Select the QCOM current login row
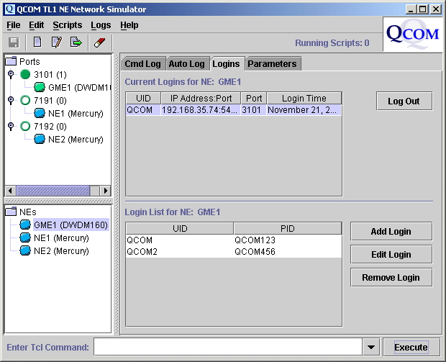The image size is (446, 362). pos(234,110)
